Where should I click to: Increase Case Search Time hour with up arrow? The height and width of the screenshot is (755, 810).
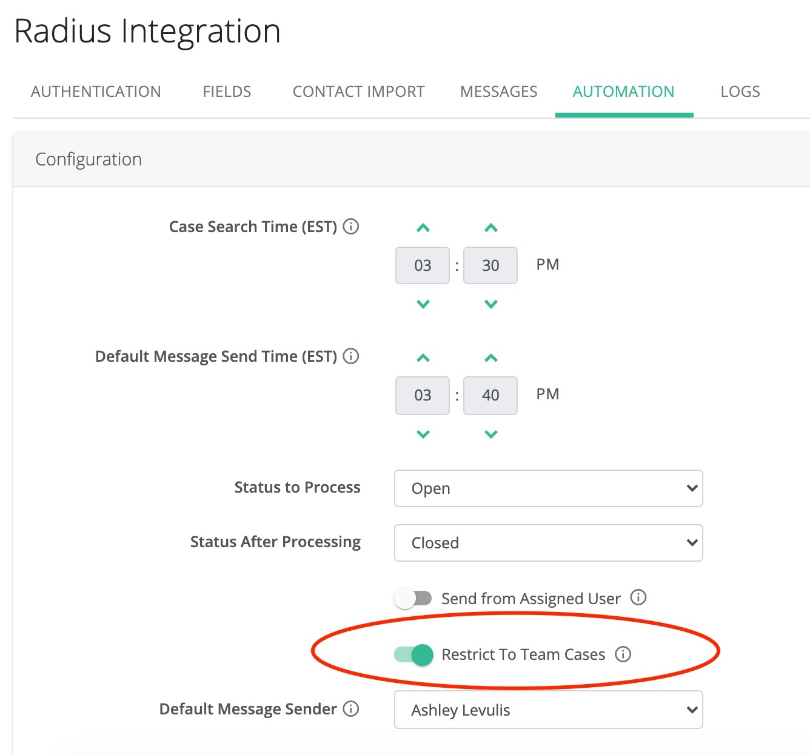point(423,228)
